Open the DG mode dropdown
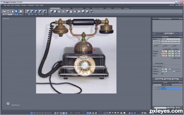This screenshot has width=184, height=115. 169,34
